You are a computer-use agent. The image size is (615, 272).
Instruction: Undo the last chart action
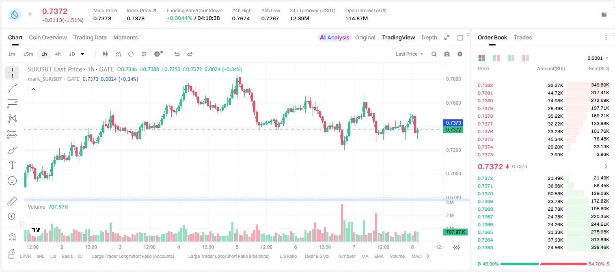pyautogui.click(x=177, y=54)
